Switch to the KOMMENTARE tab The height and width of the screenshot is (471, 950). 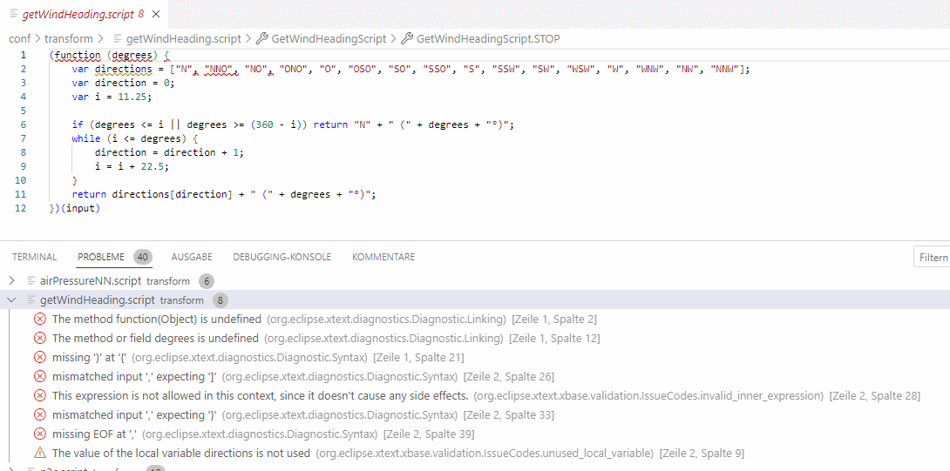[383, 258]
